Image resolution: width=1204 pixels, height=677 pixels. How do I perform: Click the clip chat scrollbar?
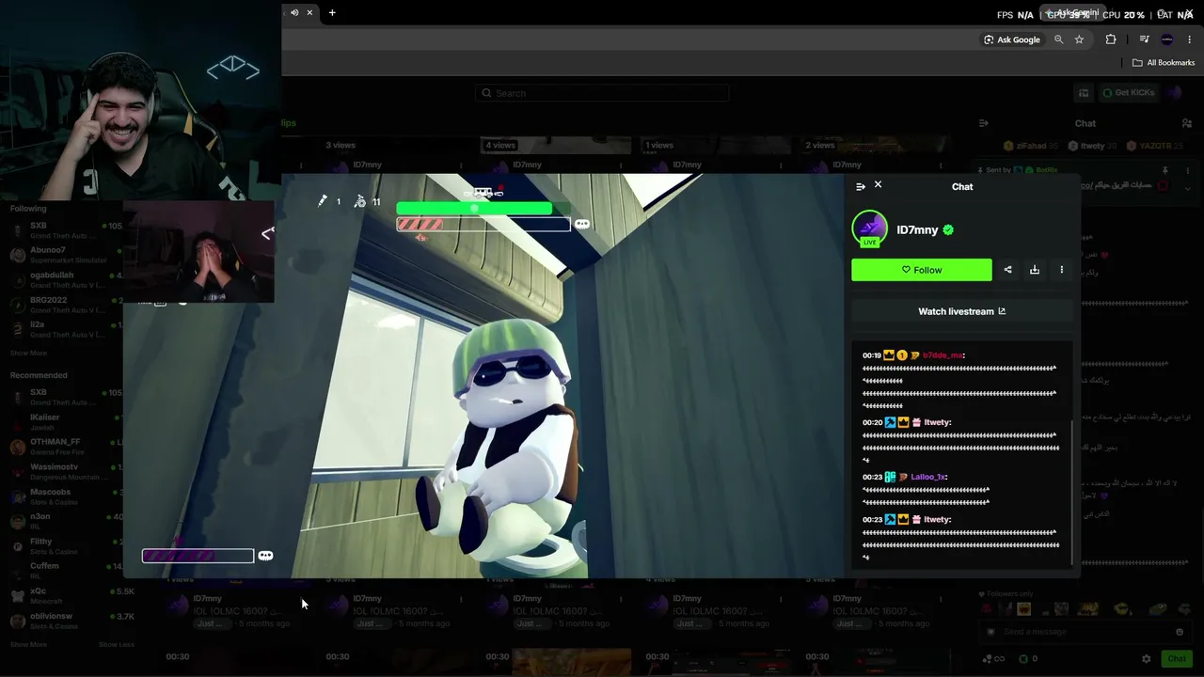(x=1071, y=491)
